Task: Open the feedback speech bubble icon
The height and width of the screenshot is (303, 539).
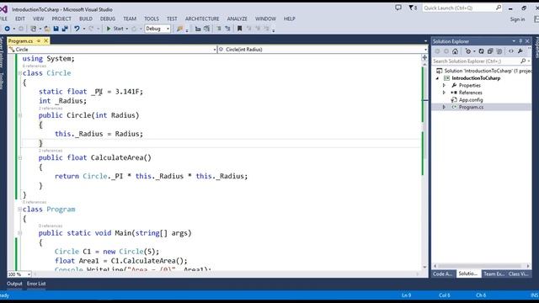Action: click(398, 8)
